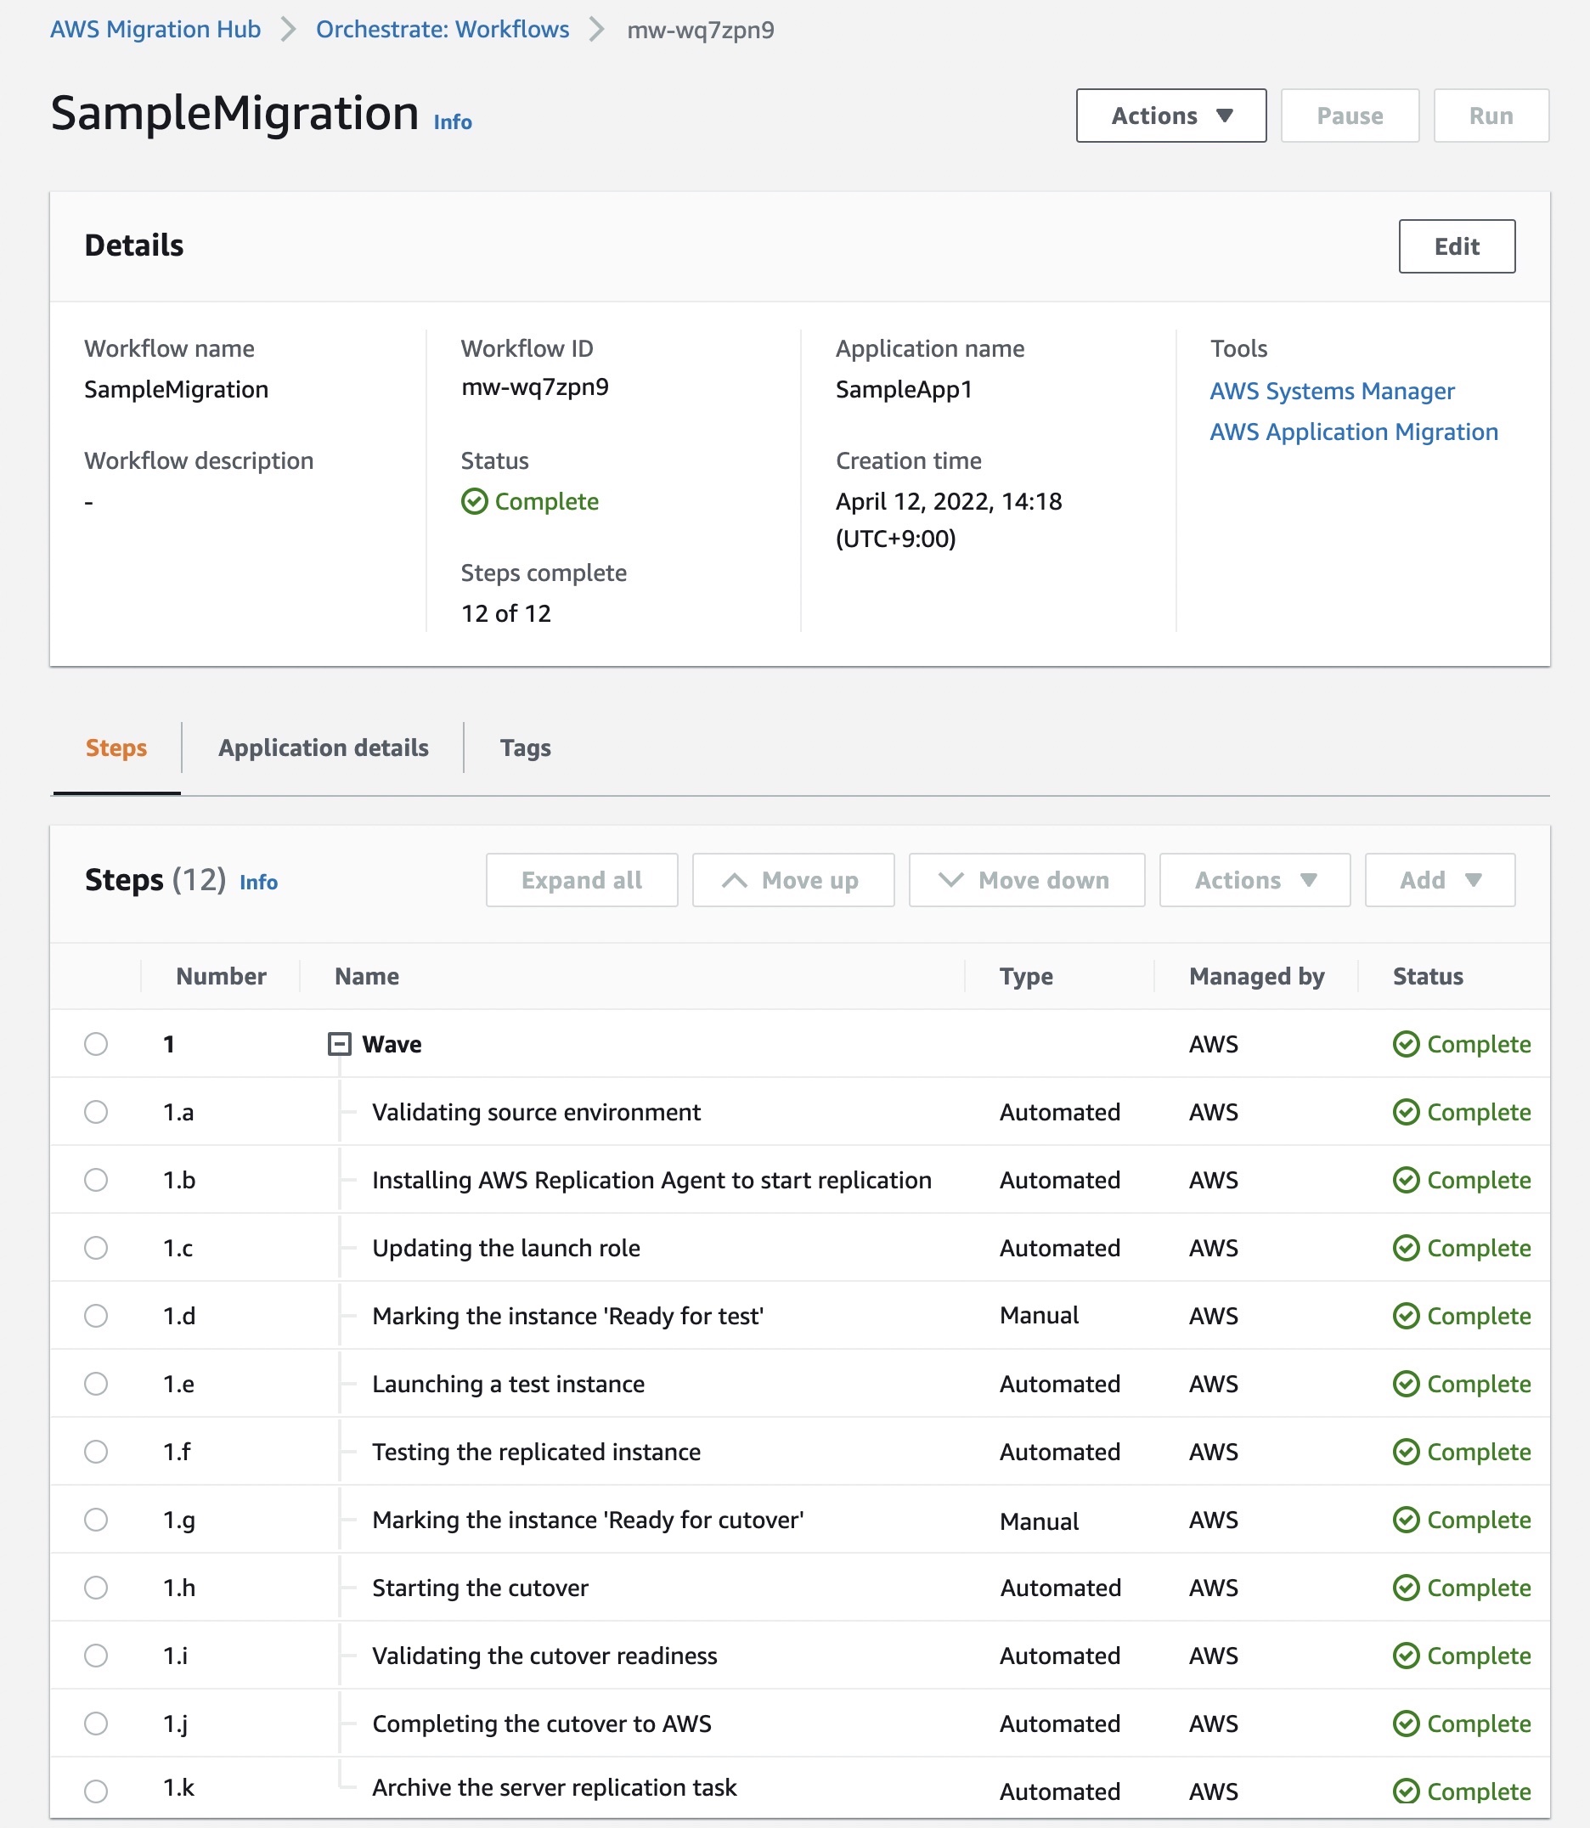
Task: Click Complete icon for Validating the cutover readiness
Action: click(x=1406, y=1655)
